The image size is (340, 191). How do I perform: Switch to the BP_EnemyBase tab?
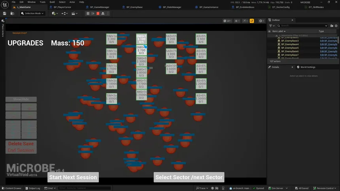tap(132, 7)
